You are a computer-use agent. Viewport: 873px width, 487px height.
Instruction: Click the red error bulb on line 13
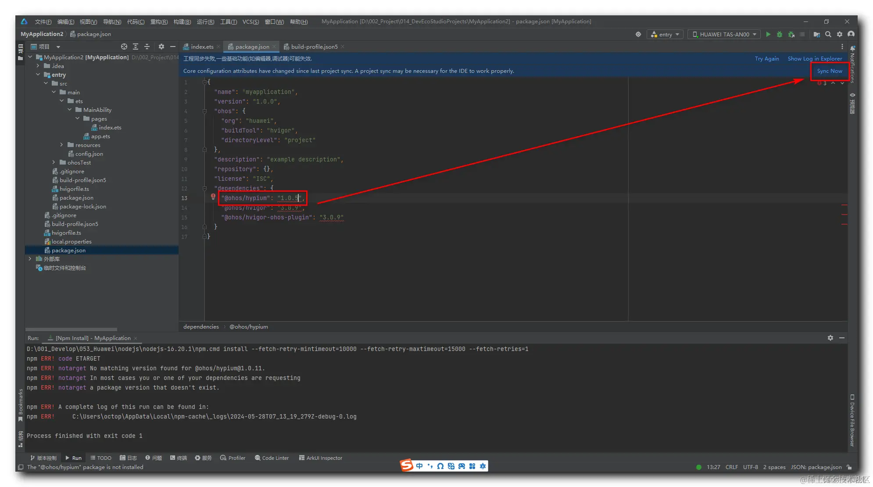point(213,197)
